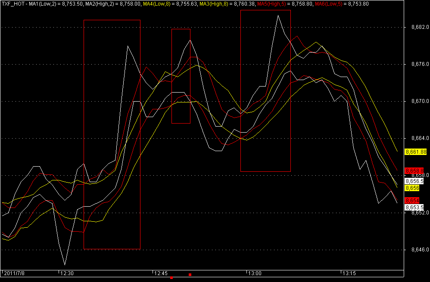The height and width of the screenshot is (282, 430).
Task: Click the 12:45 time axis label
Action: [161, 273]
